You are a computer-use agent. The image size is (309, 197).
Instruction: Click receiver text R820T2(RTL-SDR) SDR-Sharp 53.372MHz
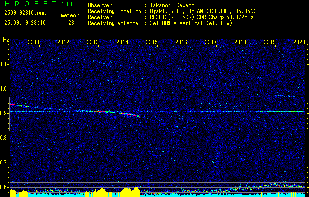pyautogui.click(x=201, y=17)
